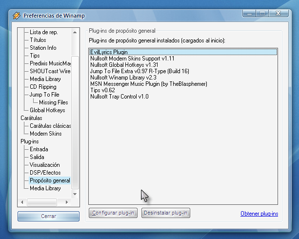Select Propósito general in the tree
The image size is (299, 239).
click(50, 181)
